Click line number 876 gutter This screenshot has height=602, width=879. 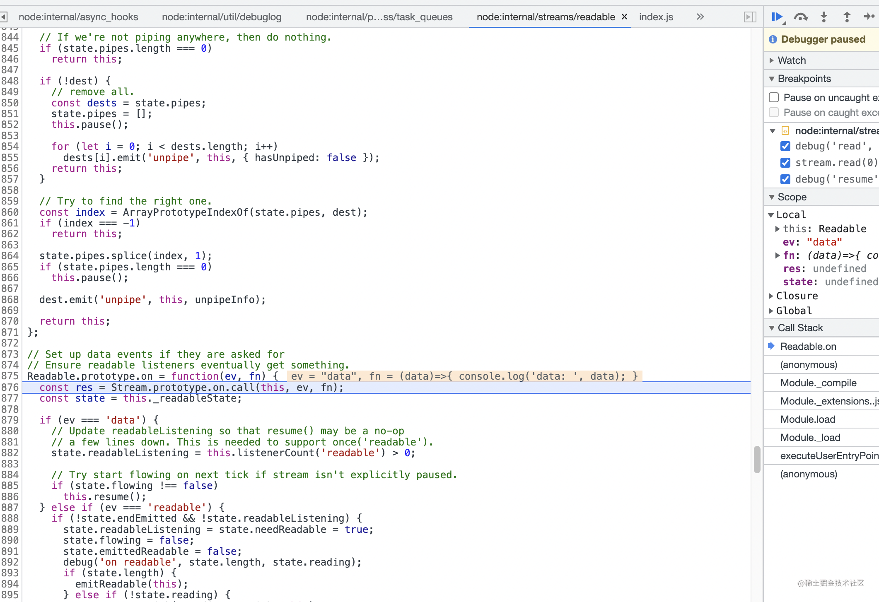click(x=10, y=388)
